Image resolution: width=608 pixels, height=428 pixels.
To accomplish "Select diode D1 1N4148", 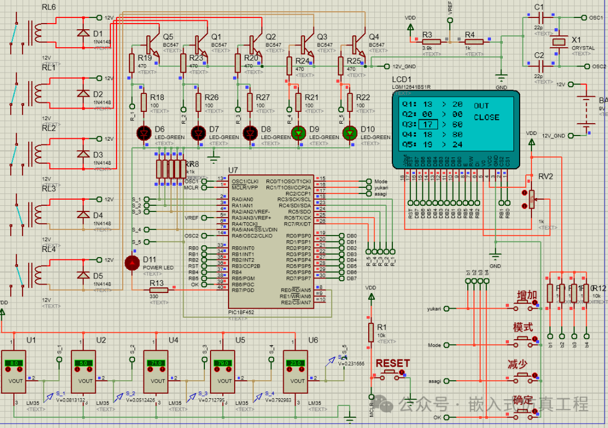I will (83, 33).
